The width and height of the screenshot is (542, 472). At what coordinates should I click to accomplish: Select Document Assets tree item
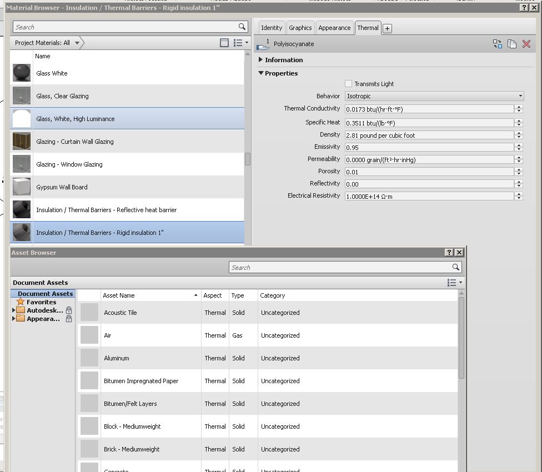tap(43, 293)
